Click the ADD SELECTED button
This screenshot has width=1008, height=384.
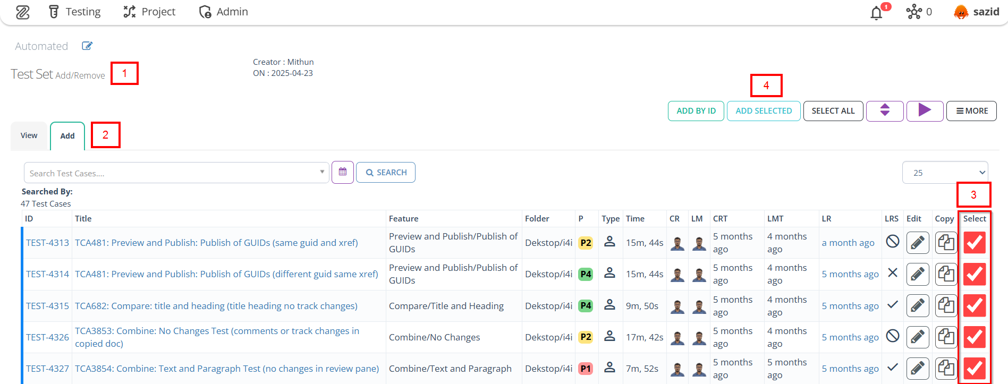pos(764,110)
